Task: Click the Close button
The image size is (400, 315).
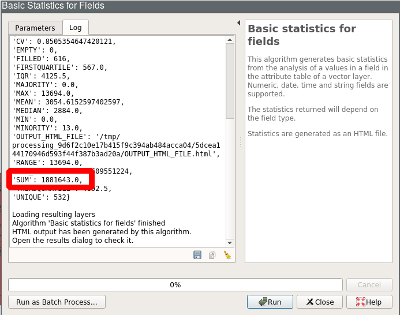Action: tap(319, 302)
